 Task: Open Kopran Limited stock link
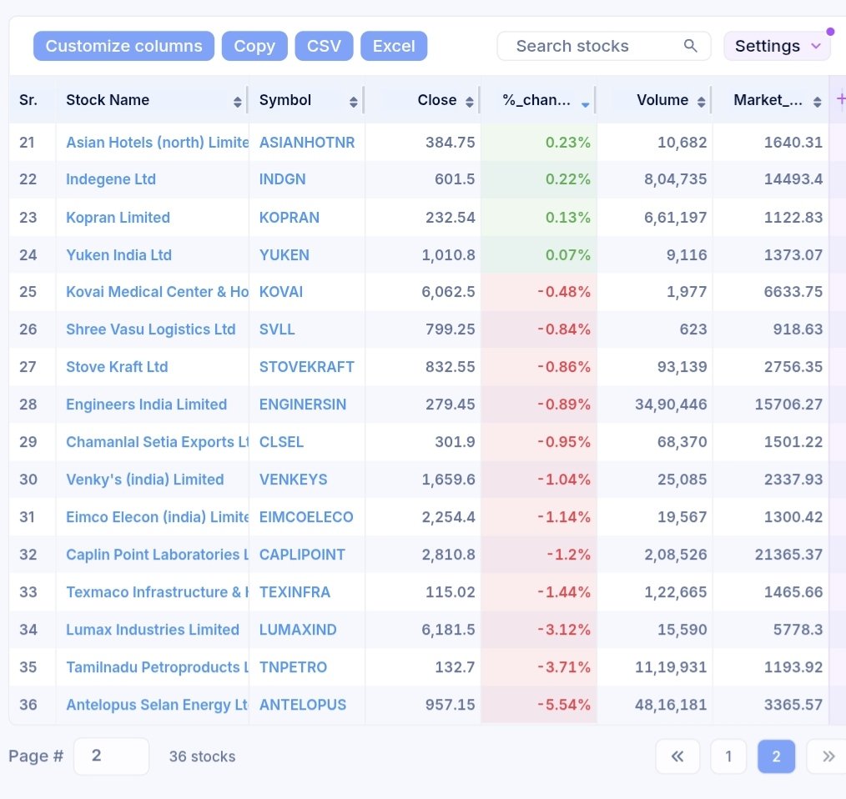pyautogui.click(x=118, y=218)
